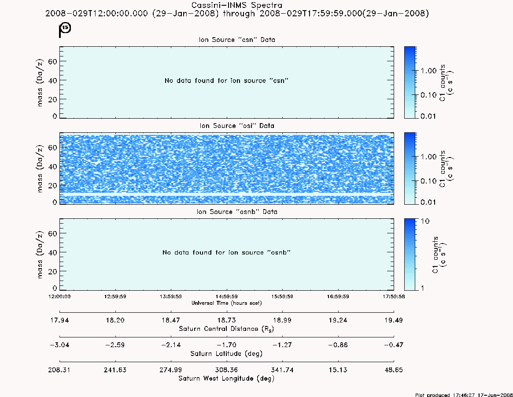Click the csn panel 'mass (Da/z)' label
The image size is (513, 397).
40,82
